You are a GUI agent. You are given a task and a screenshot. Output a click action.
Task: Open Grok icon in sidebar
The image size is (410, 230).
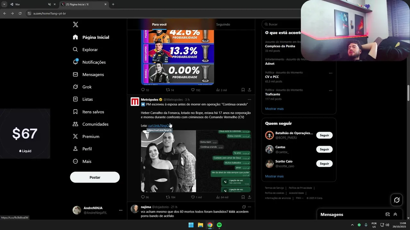point(76,87)
